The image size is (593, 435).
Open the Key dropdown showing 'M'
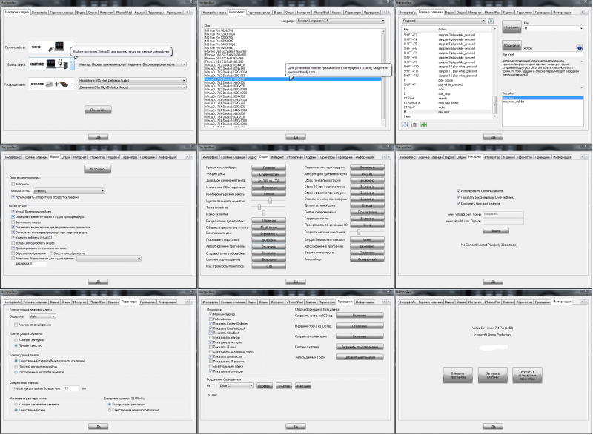click(553, 28)
